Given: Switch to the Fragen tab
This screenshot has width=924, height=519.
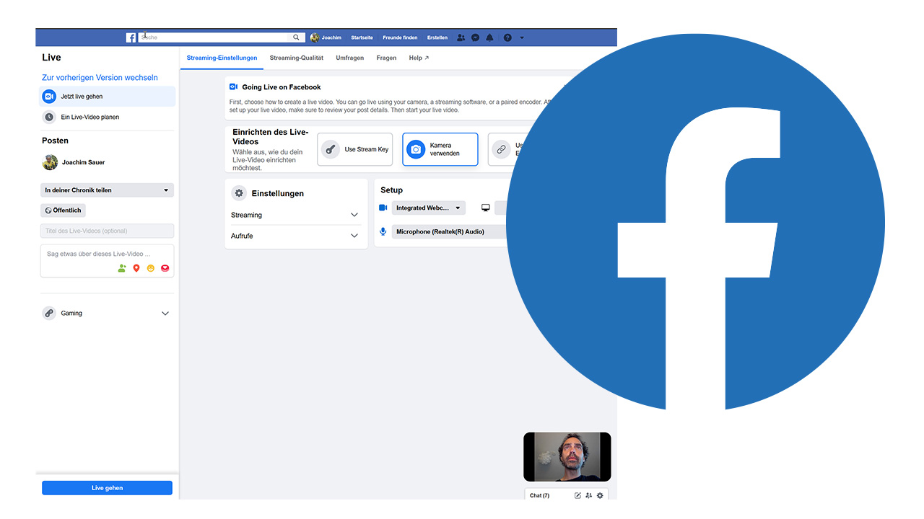Looking at the screenshot, I should pyautogui.click(x=386, y=58).
